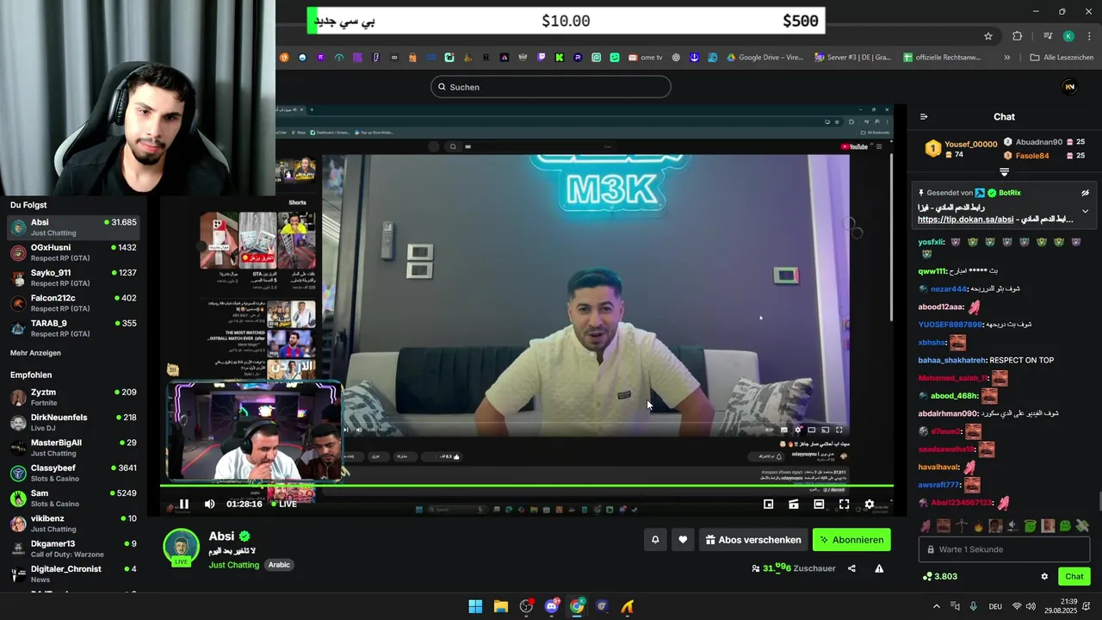Click Abos verschenken button
1102x620 pixels.
pyautogui.click(x=753, y=540)
